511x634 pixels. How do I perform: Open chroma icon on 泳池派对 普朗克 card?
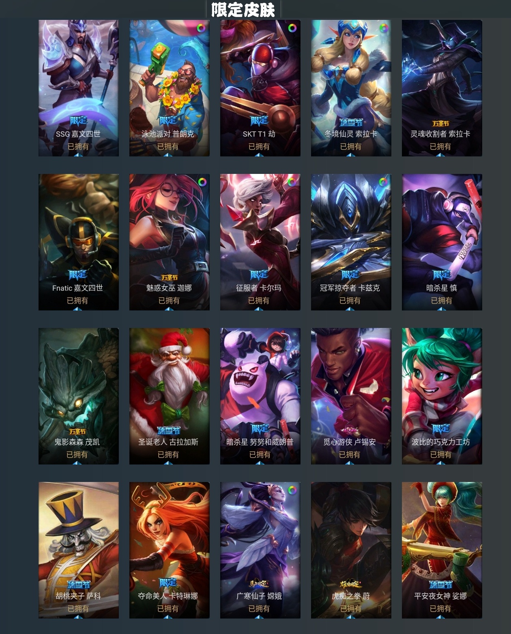coord(201,28)
